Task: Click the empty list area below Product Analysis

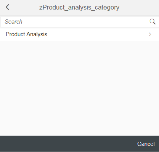Action: [x=79, y=88]
